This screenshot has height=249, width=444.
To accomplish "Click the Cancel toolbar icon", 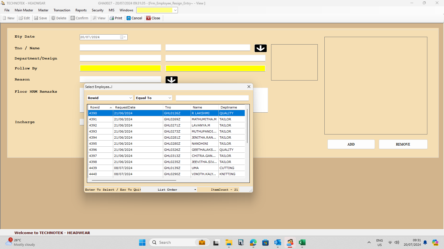I will 129,18.
